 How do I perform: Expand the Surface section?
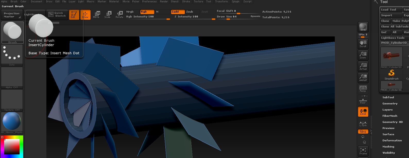coord(388,134)
